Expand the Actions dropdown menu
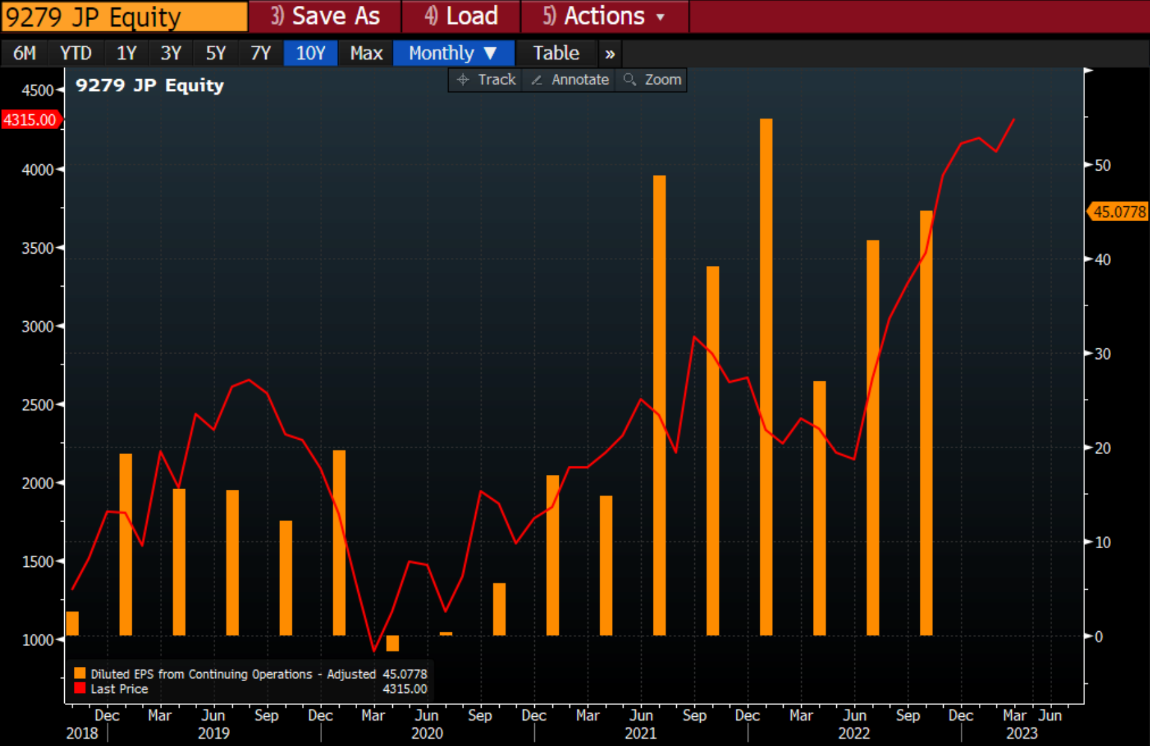The height and width of the screenshot is (746, 1150). [x=604, y=16]
